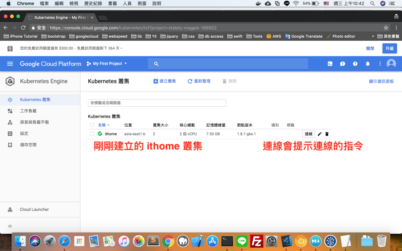Open the My First Project dropdown
This screenshot has width=402, height=251.
pos(107,64)
